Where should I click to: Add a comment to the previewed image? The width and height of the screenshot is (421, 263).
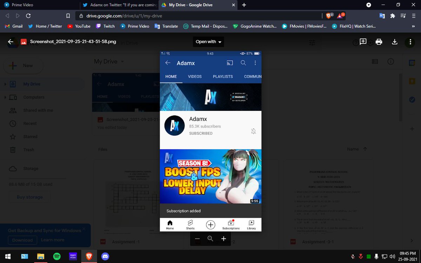tap(363, 42)
